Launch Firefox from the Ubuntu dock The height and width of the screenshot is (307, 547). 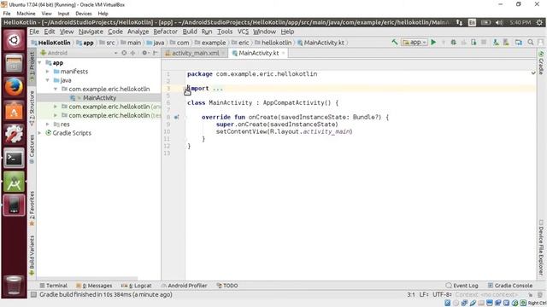[x=14, y=87]
